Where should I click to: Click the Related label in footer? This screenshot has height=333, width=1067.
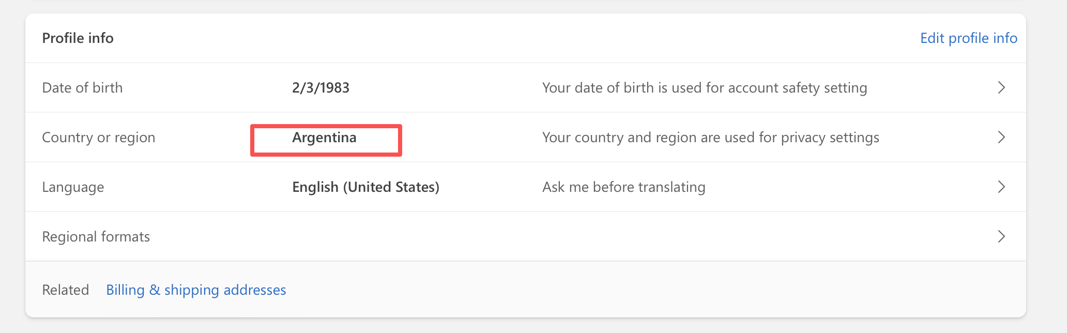(x=65, y=290)
